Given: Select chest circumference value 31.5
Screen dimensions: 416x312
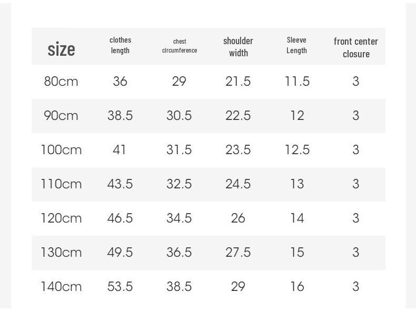Looking at the screenshot, I should coord(179,150).
